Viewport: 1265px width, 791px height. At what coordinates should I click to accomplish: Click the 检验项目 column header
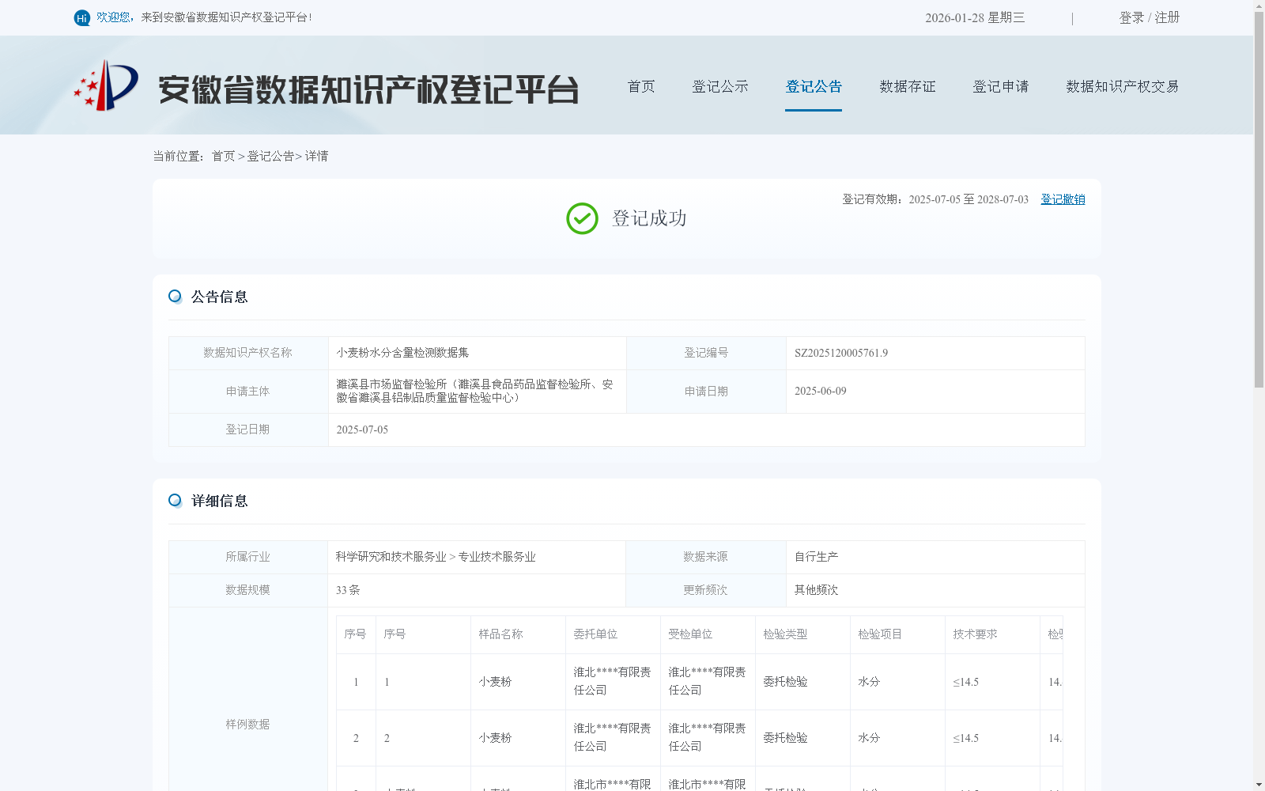(x=880, y=634)
